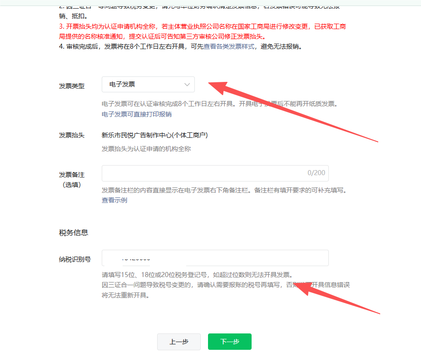Click the 0/200 character counter in remarks field
Viewport: 421px width, 363px height.
tap(316, 173)
